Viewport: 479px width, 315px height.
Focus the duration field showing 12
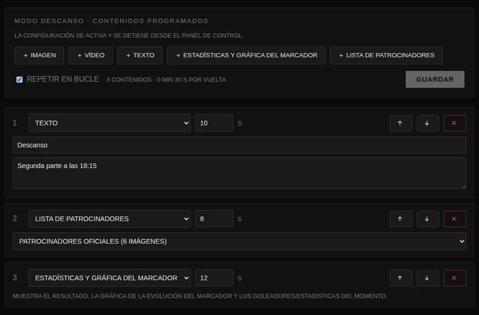tap(214, 278)
